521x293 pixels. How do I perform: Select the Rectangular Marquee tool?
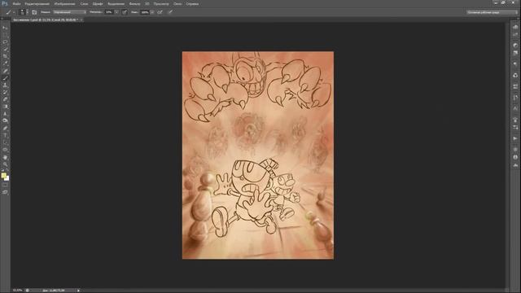5,35
